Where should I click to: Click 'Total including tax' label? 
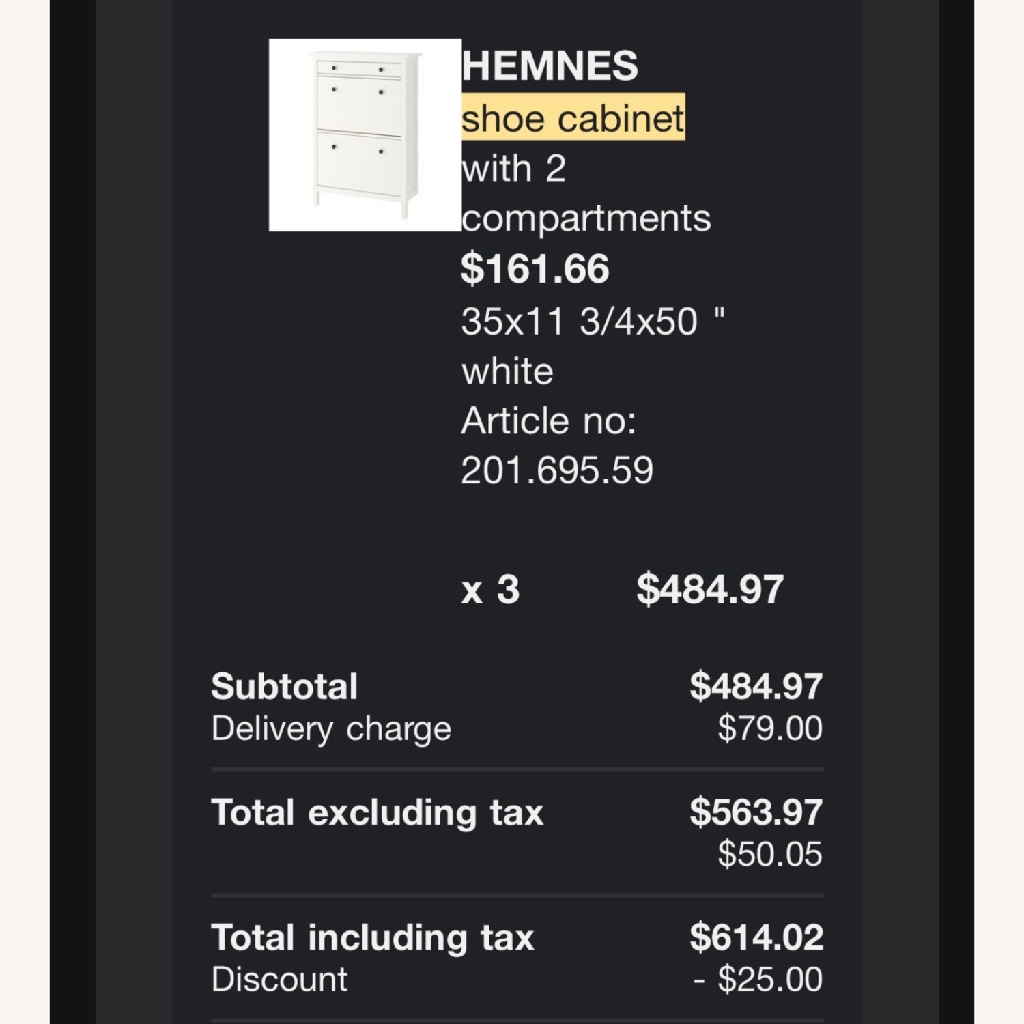(374, 937)
